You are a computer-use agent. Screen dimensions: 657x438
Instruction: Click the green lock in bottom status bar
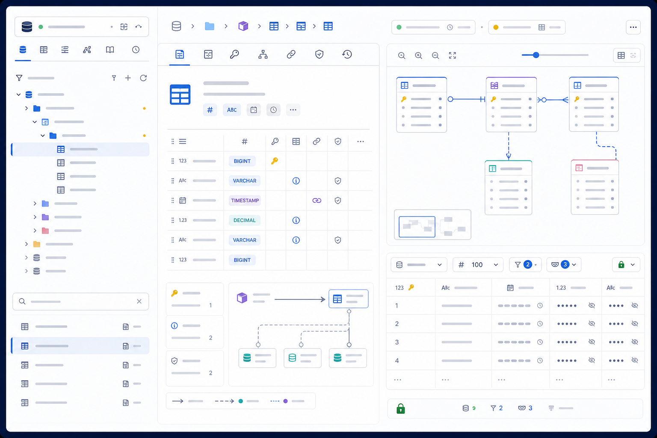click(x=401, y=408)
